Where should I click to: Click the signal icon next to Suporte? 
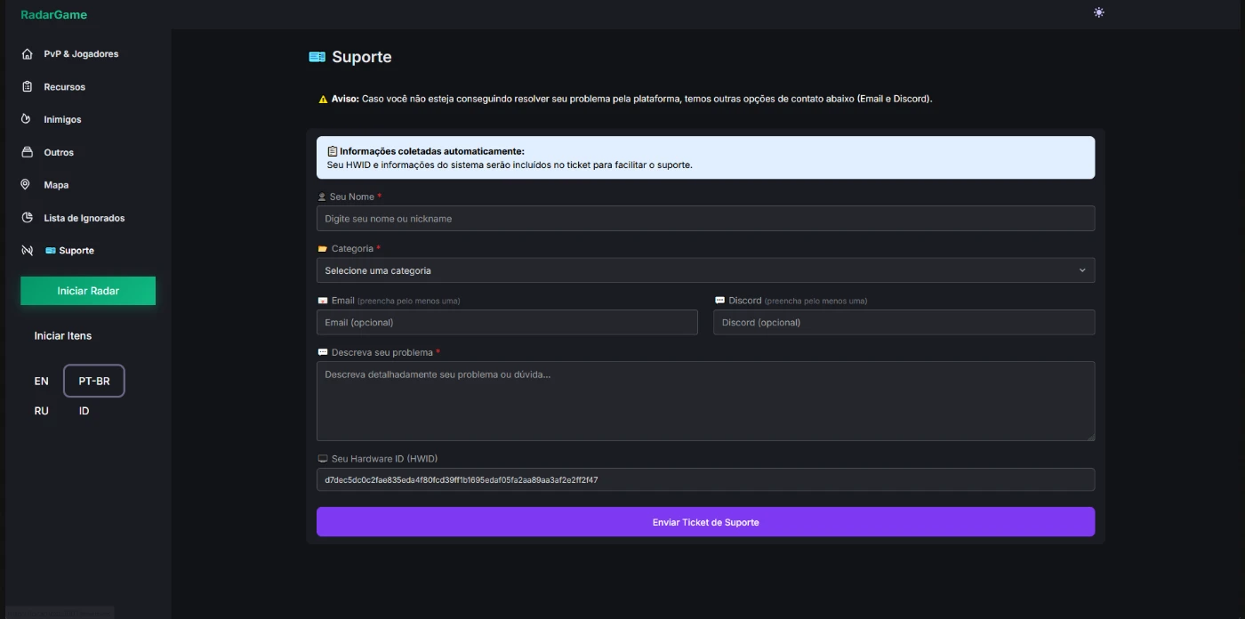tap(27, 251)
